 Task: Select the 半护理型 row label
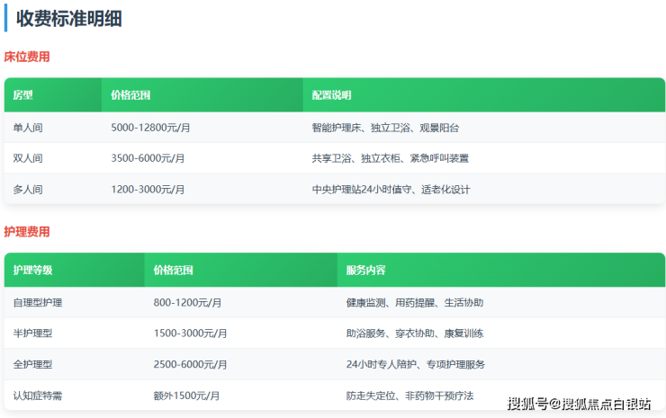(x=33, y=334)
